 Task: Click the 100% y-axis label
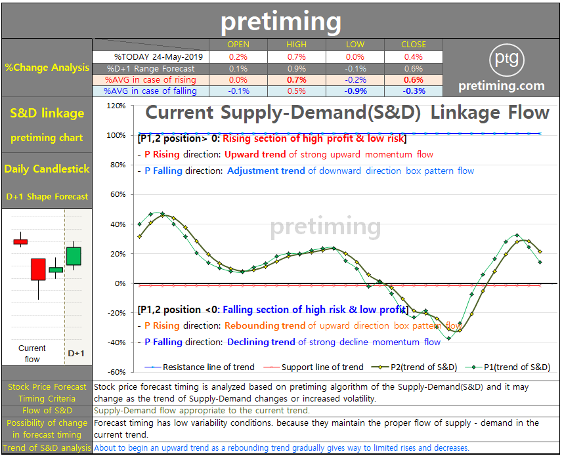[116, 135]
